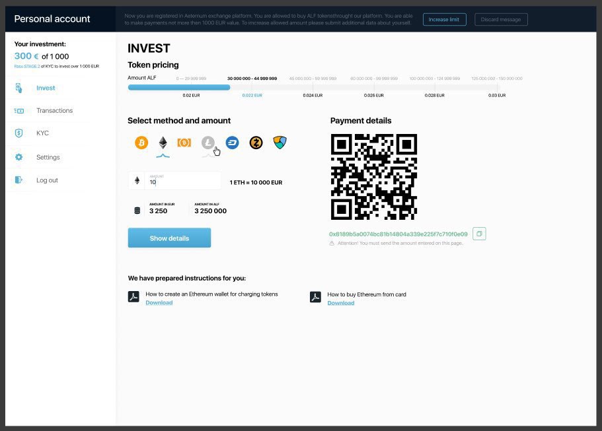Click the Transactions sidebar icon
This screenshot has width=602, height=431.
coord(19,111)
